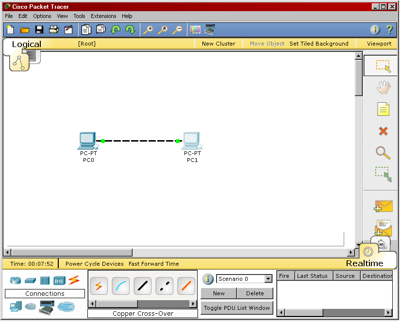Click the Viewport button
Image resolution: width=400 pixels, height=321 pixels.
[379, 44]
